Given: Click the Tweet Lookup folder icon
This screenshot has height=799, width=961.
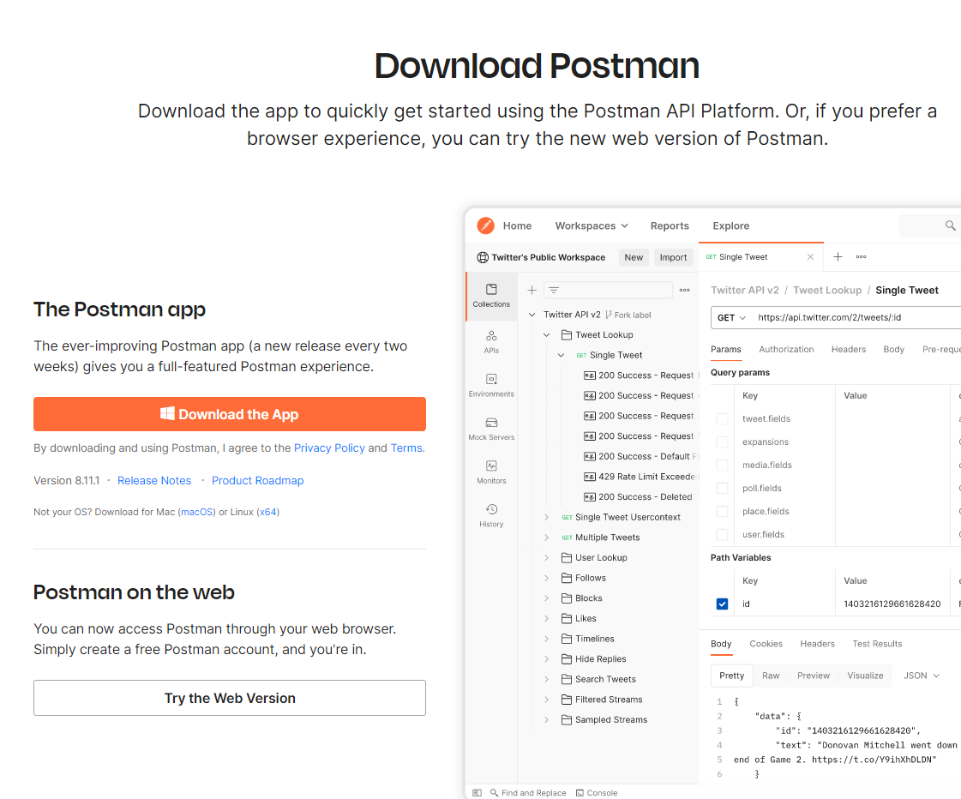Looking at the screenshot, I should [x=567, y=334].
